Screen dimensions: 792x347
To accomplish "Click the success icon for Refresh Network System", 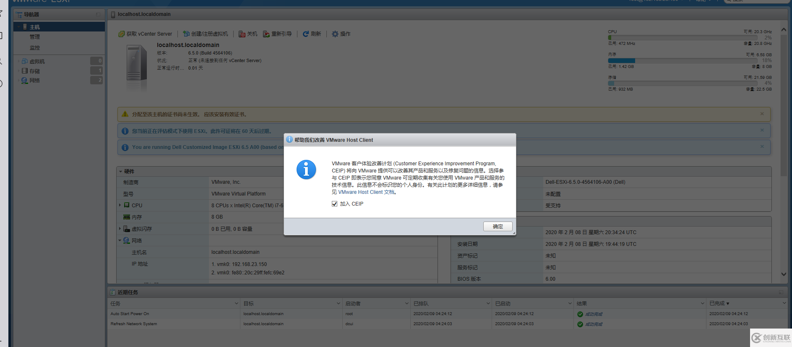I will point(580,324).
